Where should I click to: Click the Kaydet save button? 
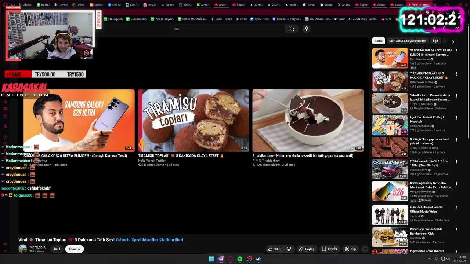point(329,249)
